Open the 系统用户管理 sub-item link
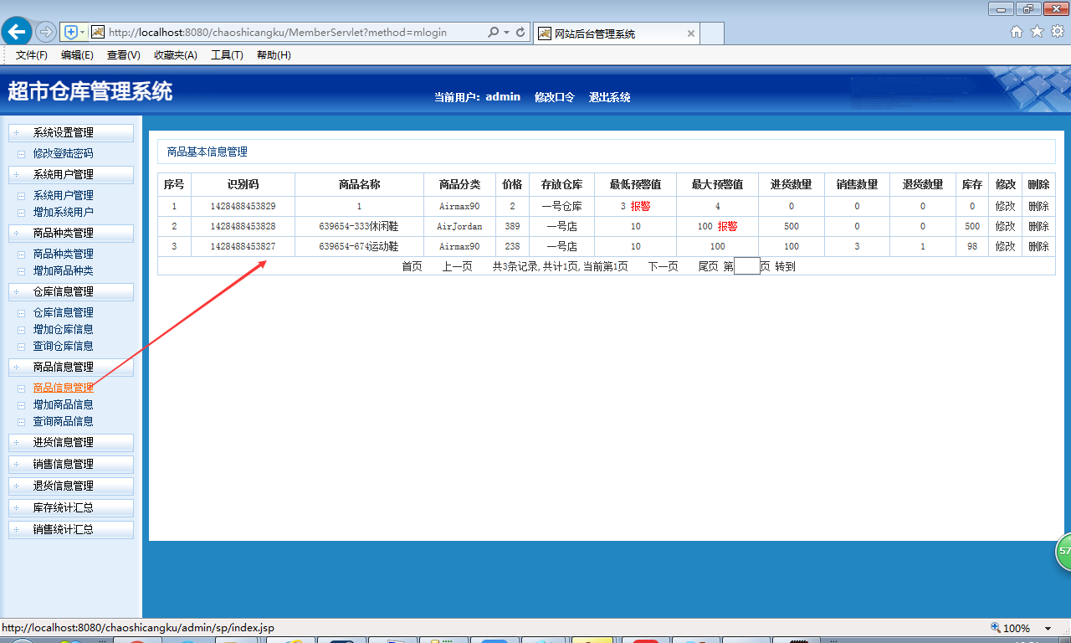 63,196
